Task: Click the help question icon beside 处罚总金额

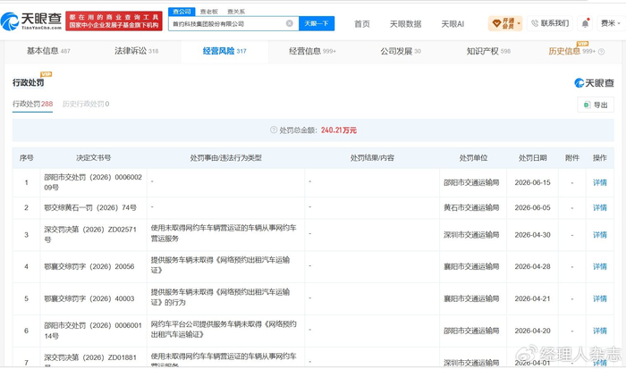Action: [274, 130]
